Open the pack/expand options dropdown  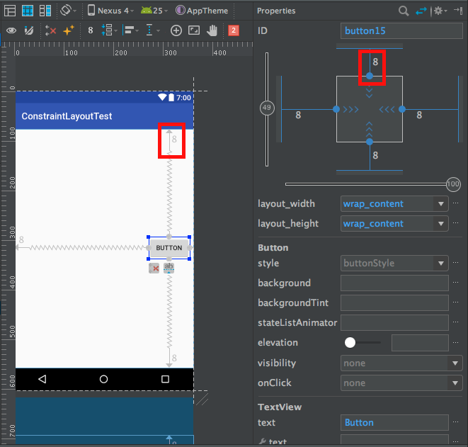point(109,30)
